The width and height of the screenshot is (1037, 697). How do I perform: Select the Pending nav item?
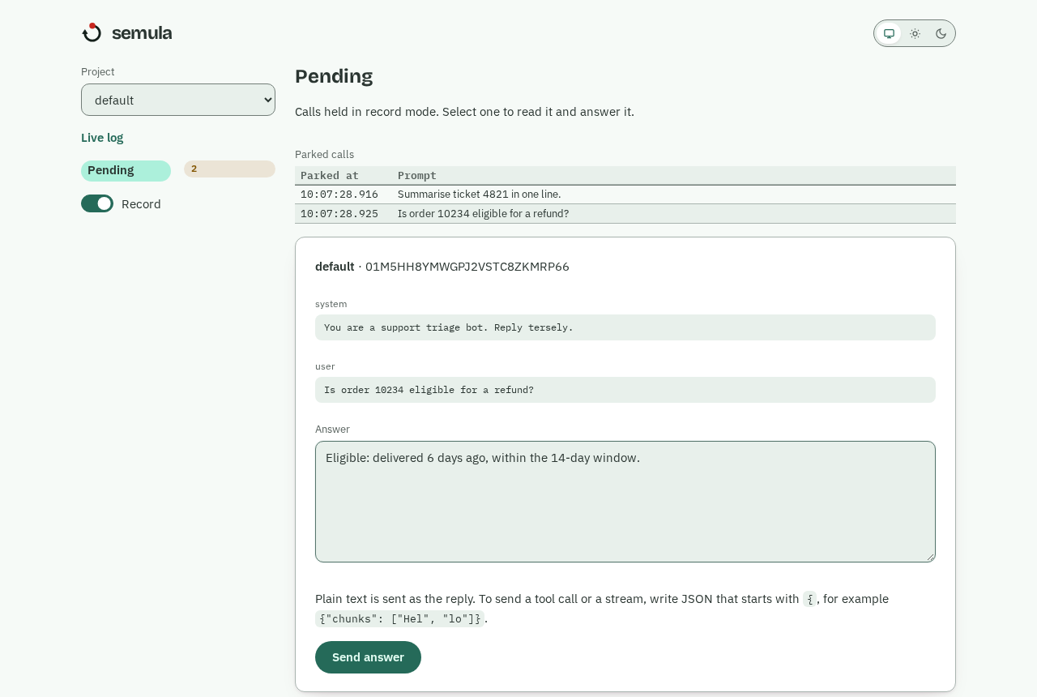(126, 170)
